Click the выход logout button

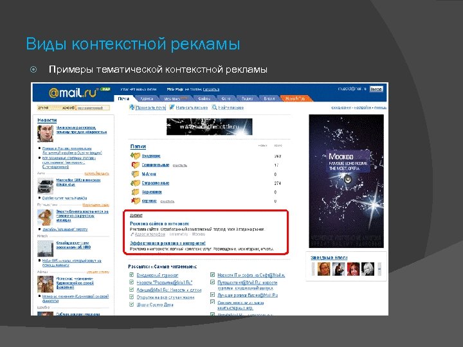tap(376, 89)
